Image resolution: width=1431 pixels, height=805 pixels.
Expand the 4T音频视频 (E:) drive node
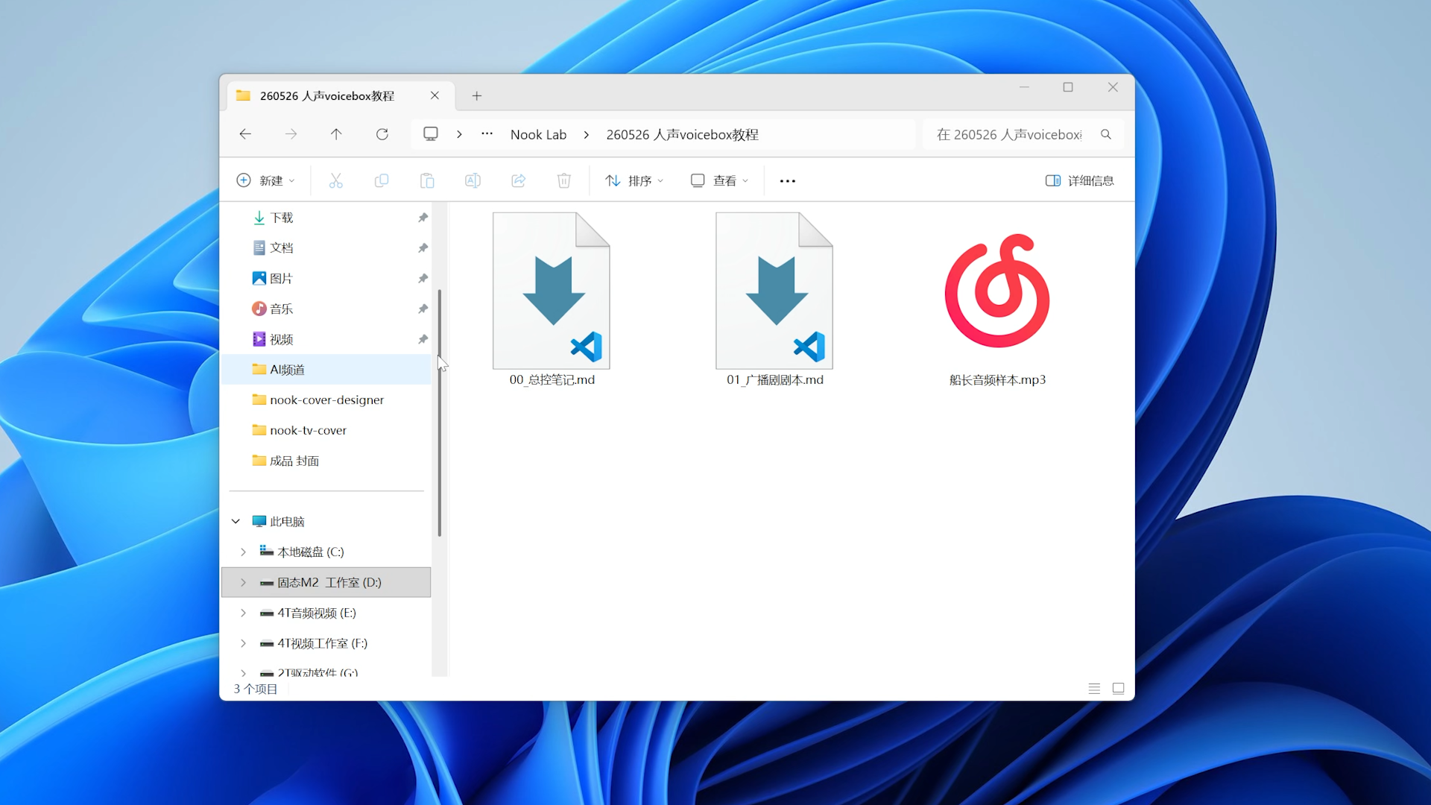[243, 613]
